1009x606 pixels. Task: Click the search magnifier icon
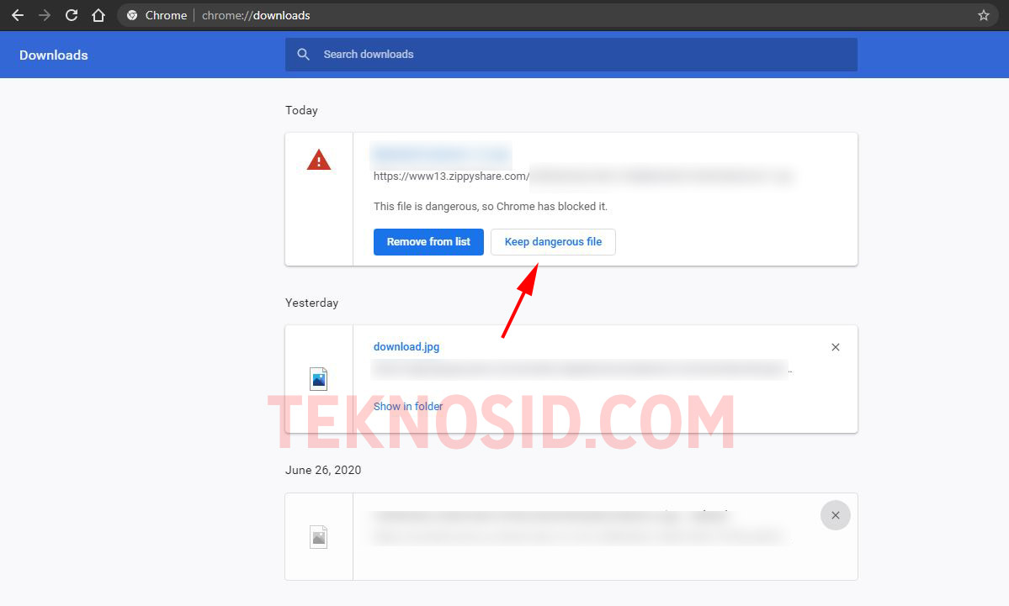click(x=303, y=55)
